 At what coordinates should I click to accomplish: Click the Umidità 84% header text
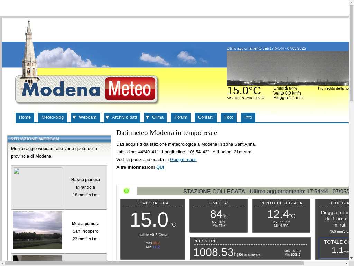pos(285,88)
